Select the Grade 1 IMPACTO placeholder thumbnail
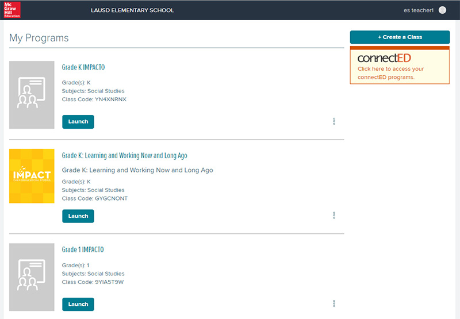 (32, 277)
